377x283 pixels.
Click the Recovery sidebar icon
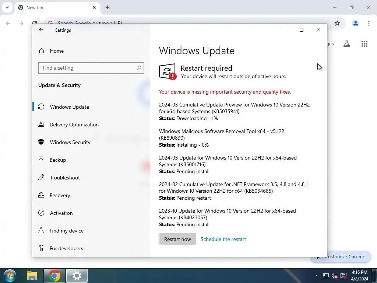coord(41,195)
